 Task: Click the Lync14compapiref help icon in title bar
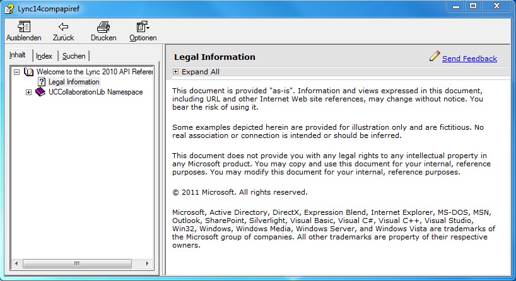[9, 9]
